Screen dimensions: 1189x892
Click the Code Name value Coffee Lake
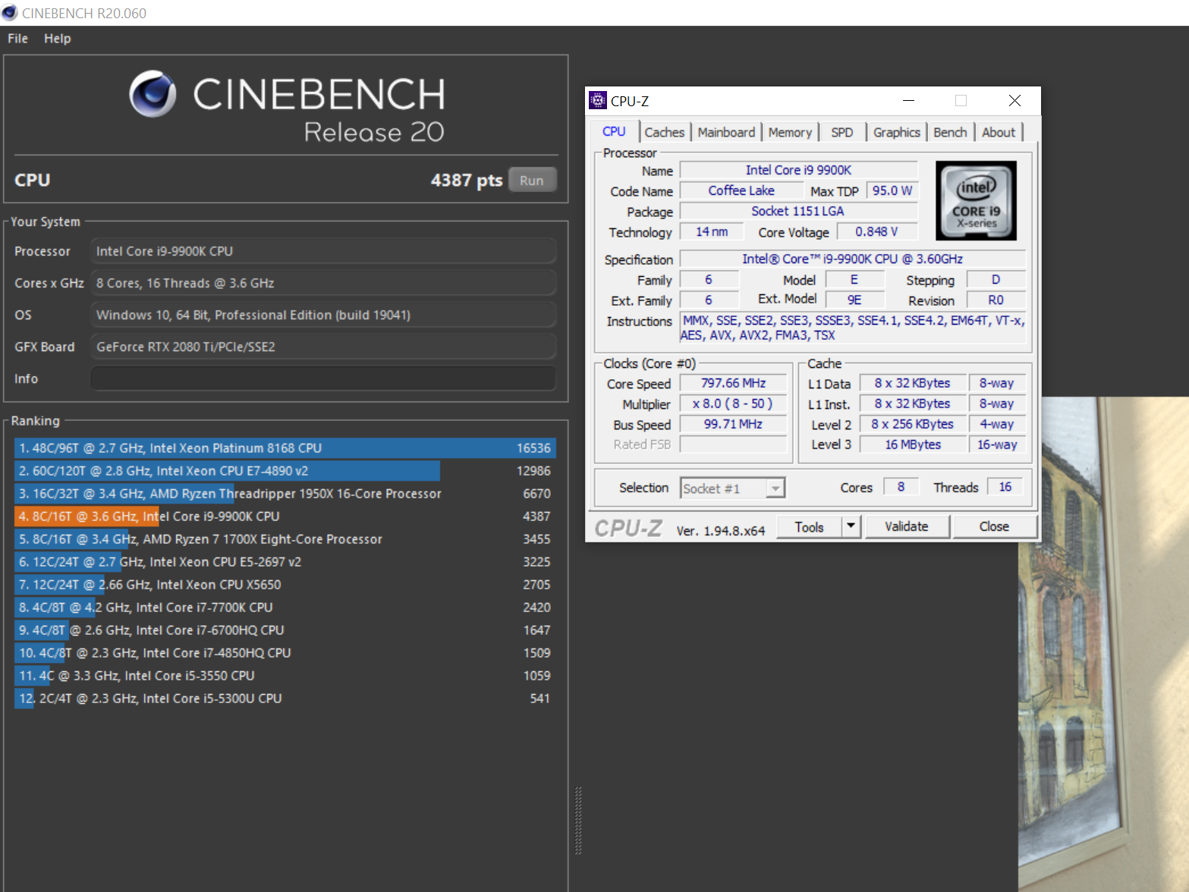741,191
